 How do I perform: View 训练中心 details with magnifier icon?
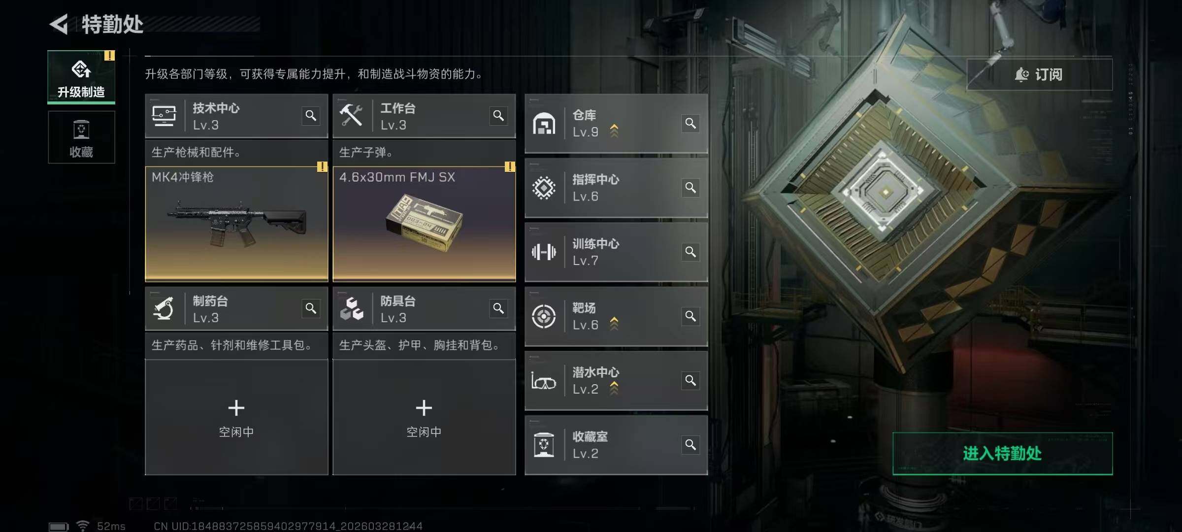click(x=690, y=252)
